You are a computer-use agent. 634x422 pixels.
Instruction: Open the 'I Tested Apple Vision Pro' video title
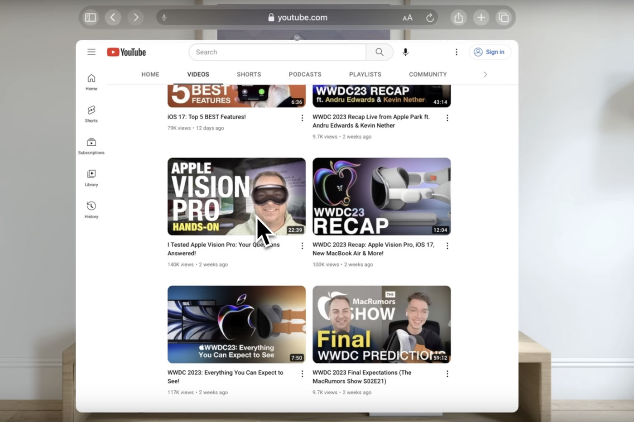coord(224,249)
